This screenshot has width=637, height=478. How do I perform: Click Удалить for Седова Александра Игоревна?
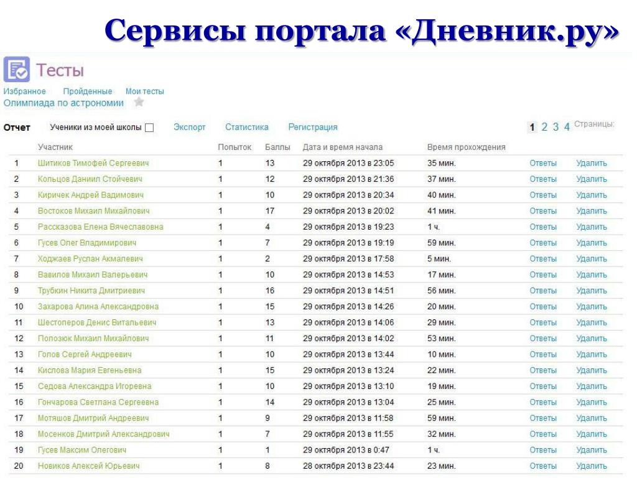[x=592, y=386]
